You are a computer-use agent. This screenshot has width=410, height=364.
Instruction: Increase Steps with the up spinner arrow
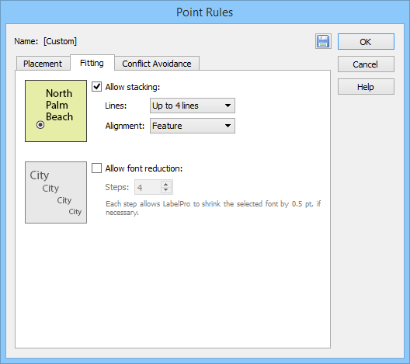[x=165, y=184]
